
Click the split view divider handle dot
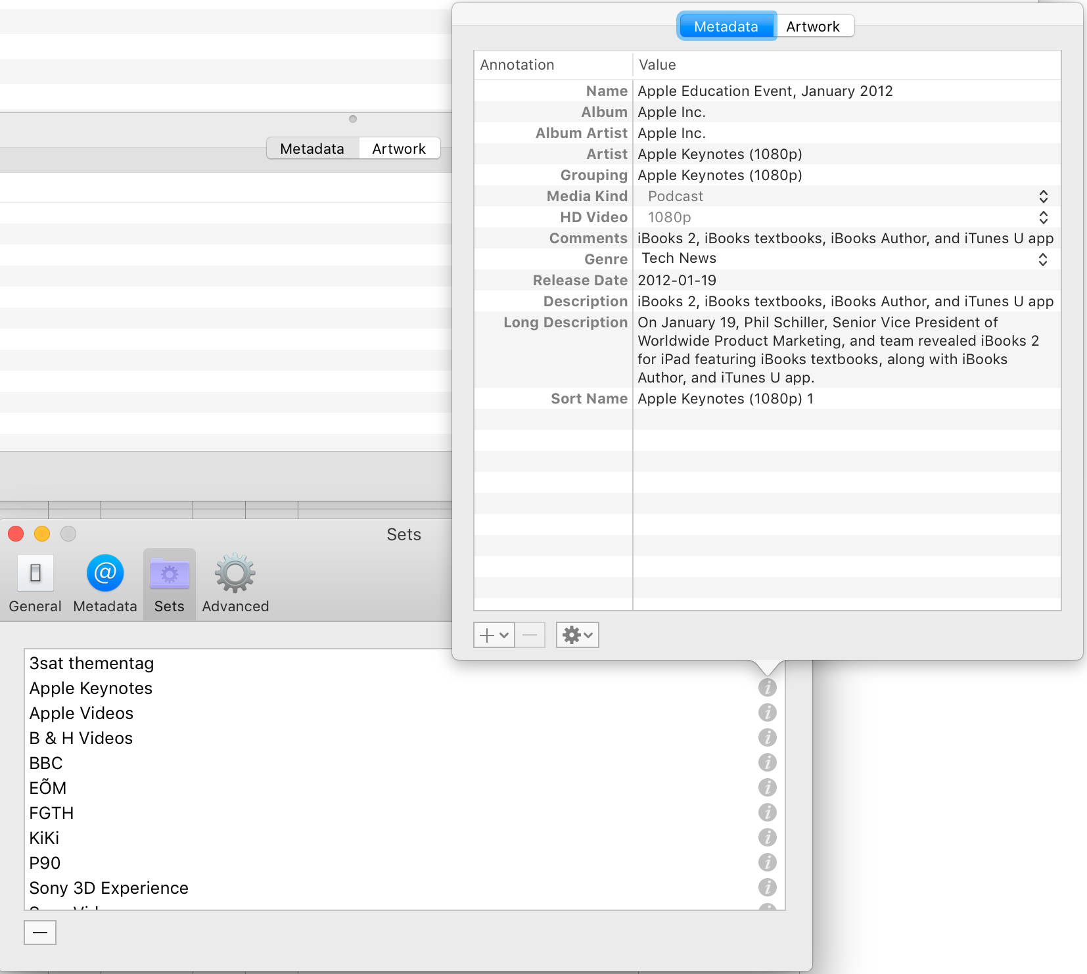353,119
